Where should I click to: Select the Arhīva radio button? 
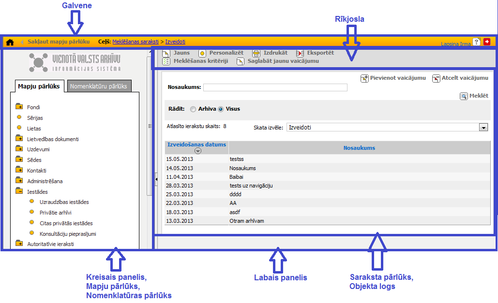click(193, 109)
